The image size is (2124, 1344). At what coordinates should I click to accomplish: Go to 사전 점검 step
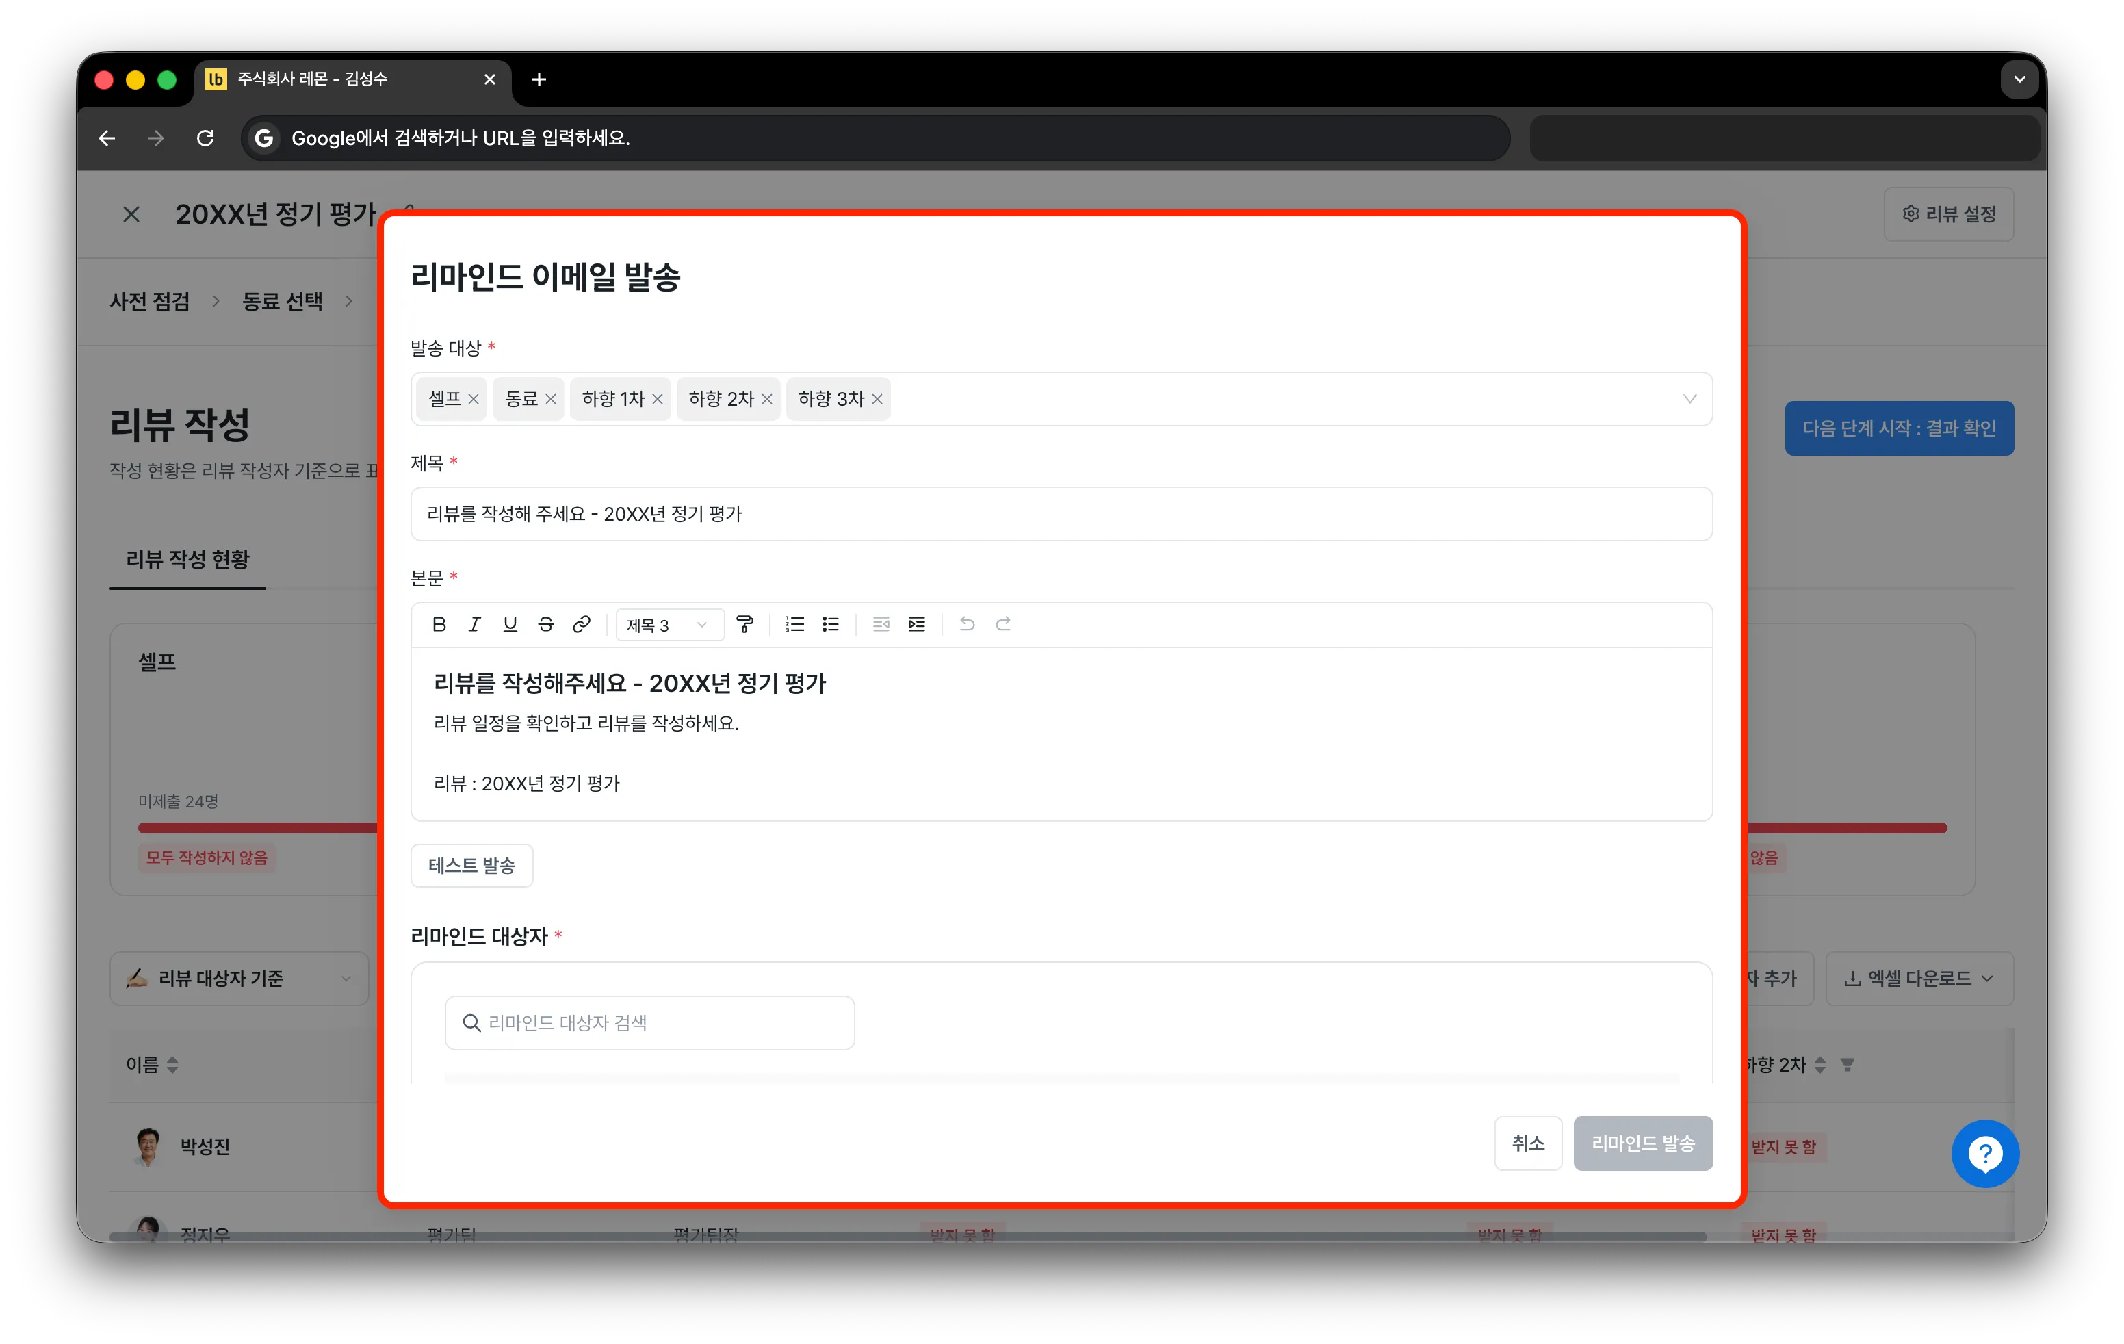[149, 302]
